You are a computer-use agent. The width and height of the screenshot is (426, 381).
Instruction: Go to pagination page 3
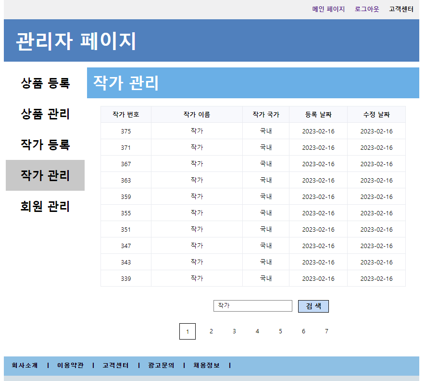tap(234, 331)
